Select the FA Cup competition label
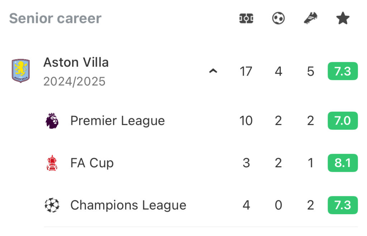The width and height of the screenshot is (367, 236). pyautogui.click(x=92, y=163)
